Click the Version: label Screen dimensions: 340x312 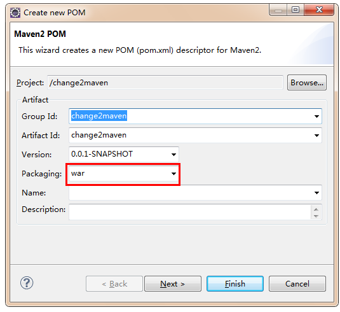coord(37,155)
